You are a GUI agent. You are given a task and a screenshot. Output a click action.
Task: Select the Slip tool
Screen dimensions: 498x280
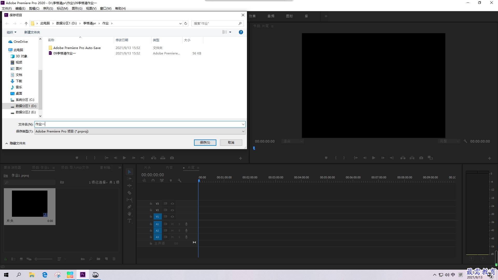point(129,200)
